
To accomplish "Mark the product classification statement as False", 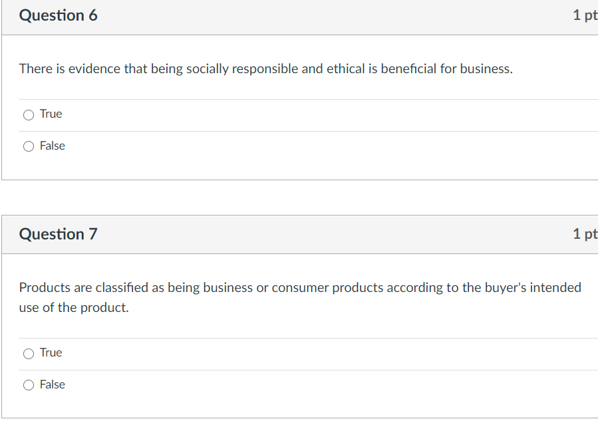I will click(x=29, y=384).
